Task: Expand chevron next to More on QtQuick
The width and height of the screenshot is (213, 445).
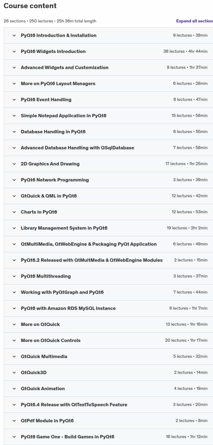Action: 14,324
